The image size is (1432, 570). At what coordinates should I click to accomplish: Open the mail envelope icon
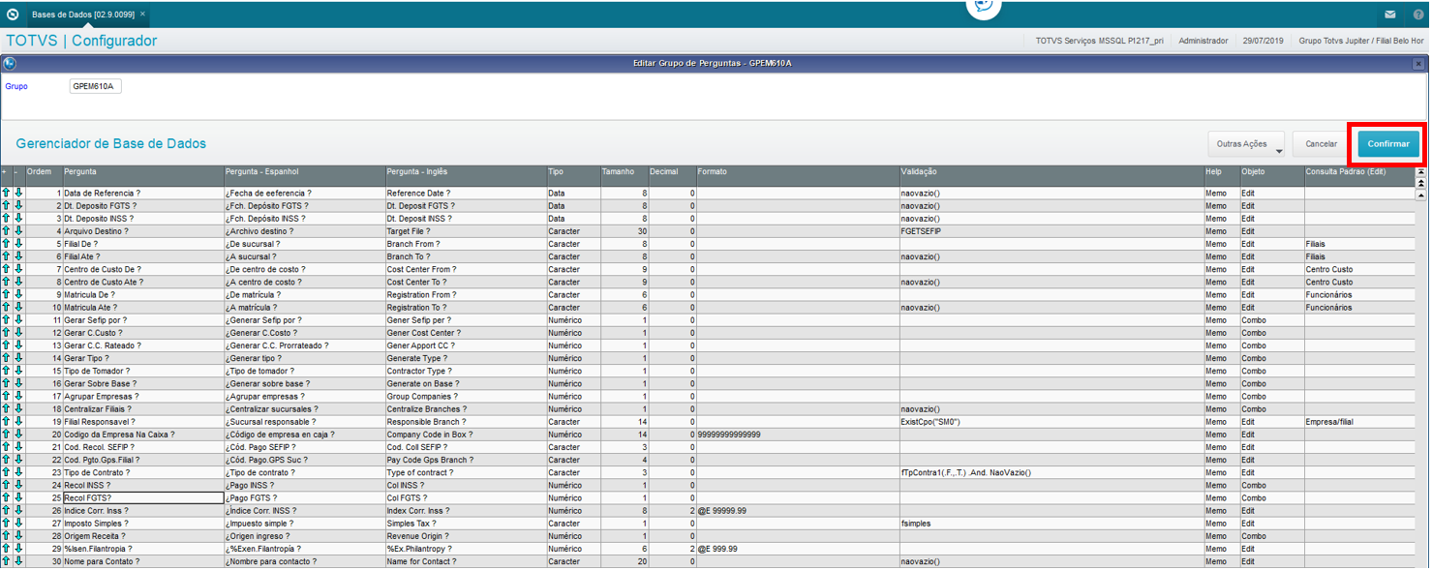[x=1390, y=15]
